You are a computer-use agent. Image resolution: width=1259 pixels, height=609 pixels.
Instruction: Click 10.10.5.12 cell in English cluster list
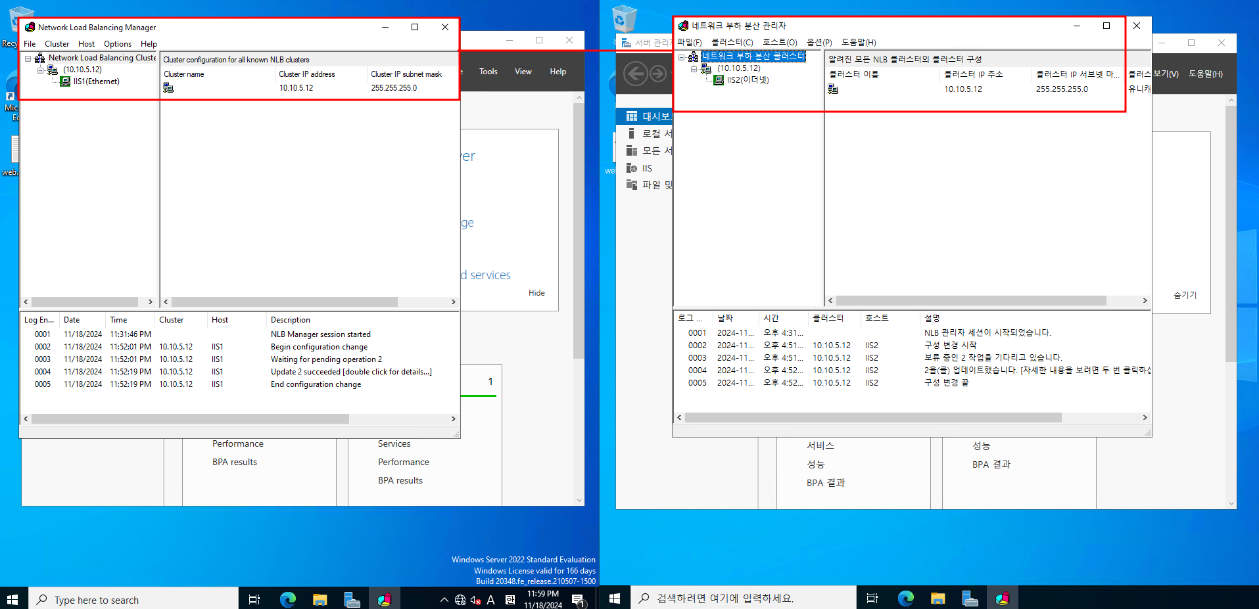(x=297, y=88)
